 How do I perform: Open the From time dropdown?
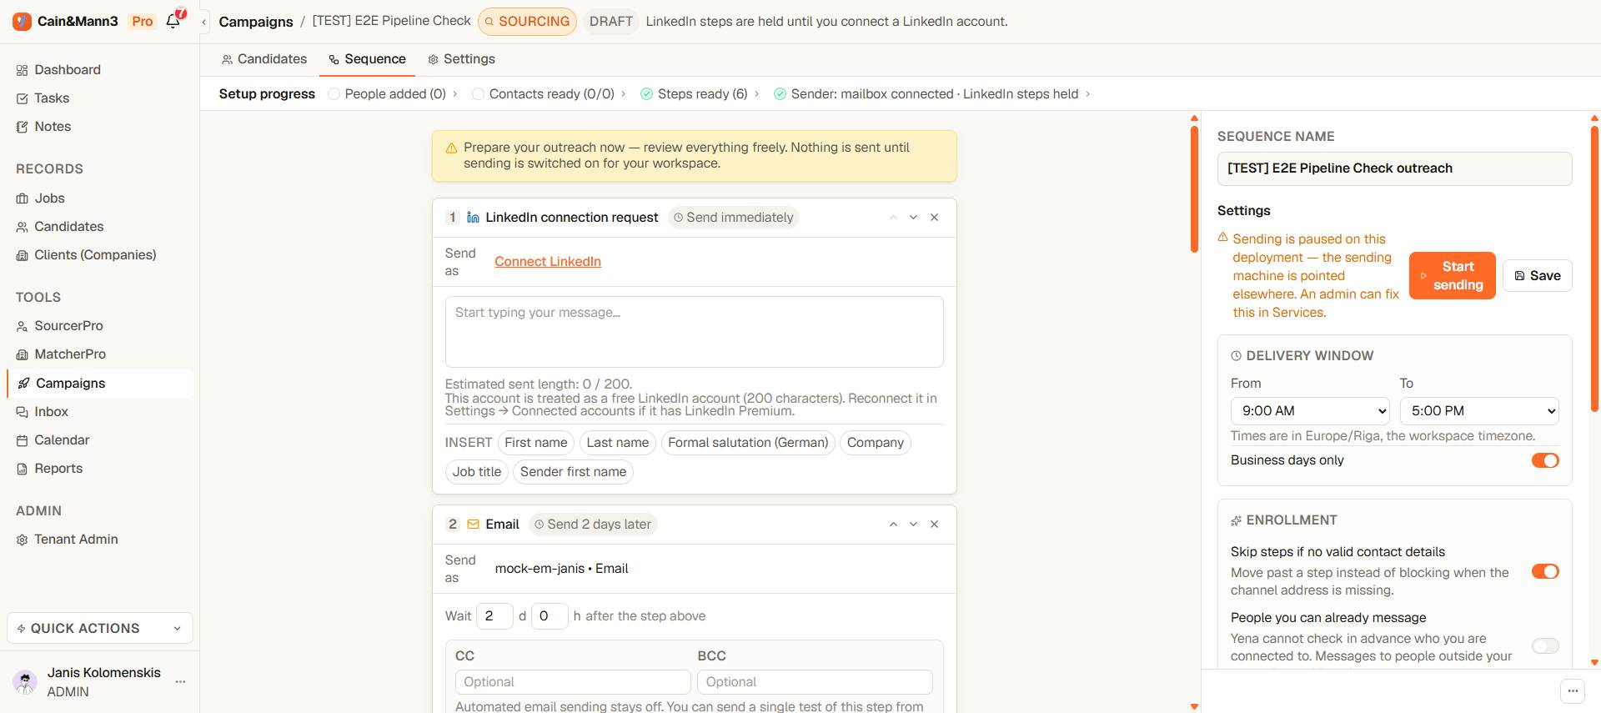(x=1310, y=411)
